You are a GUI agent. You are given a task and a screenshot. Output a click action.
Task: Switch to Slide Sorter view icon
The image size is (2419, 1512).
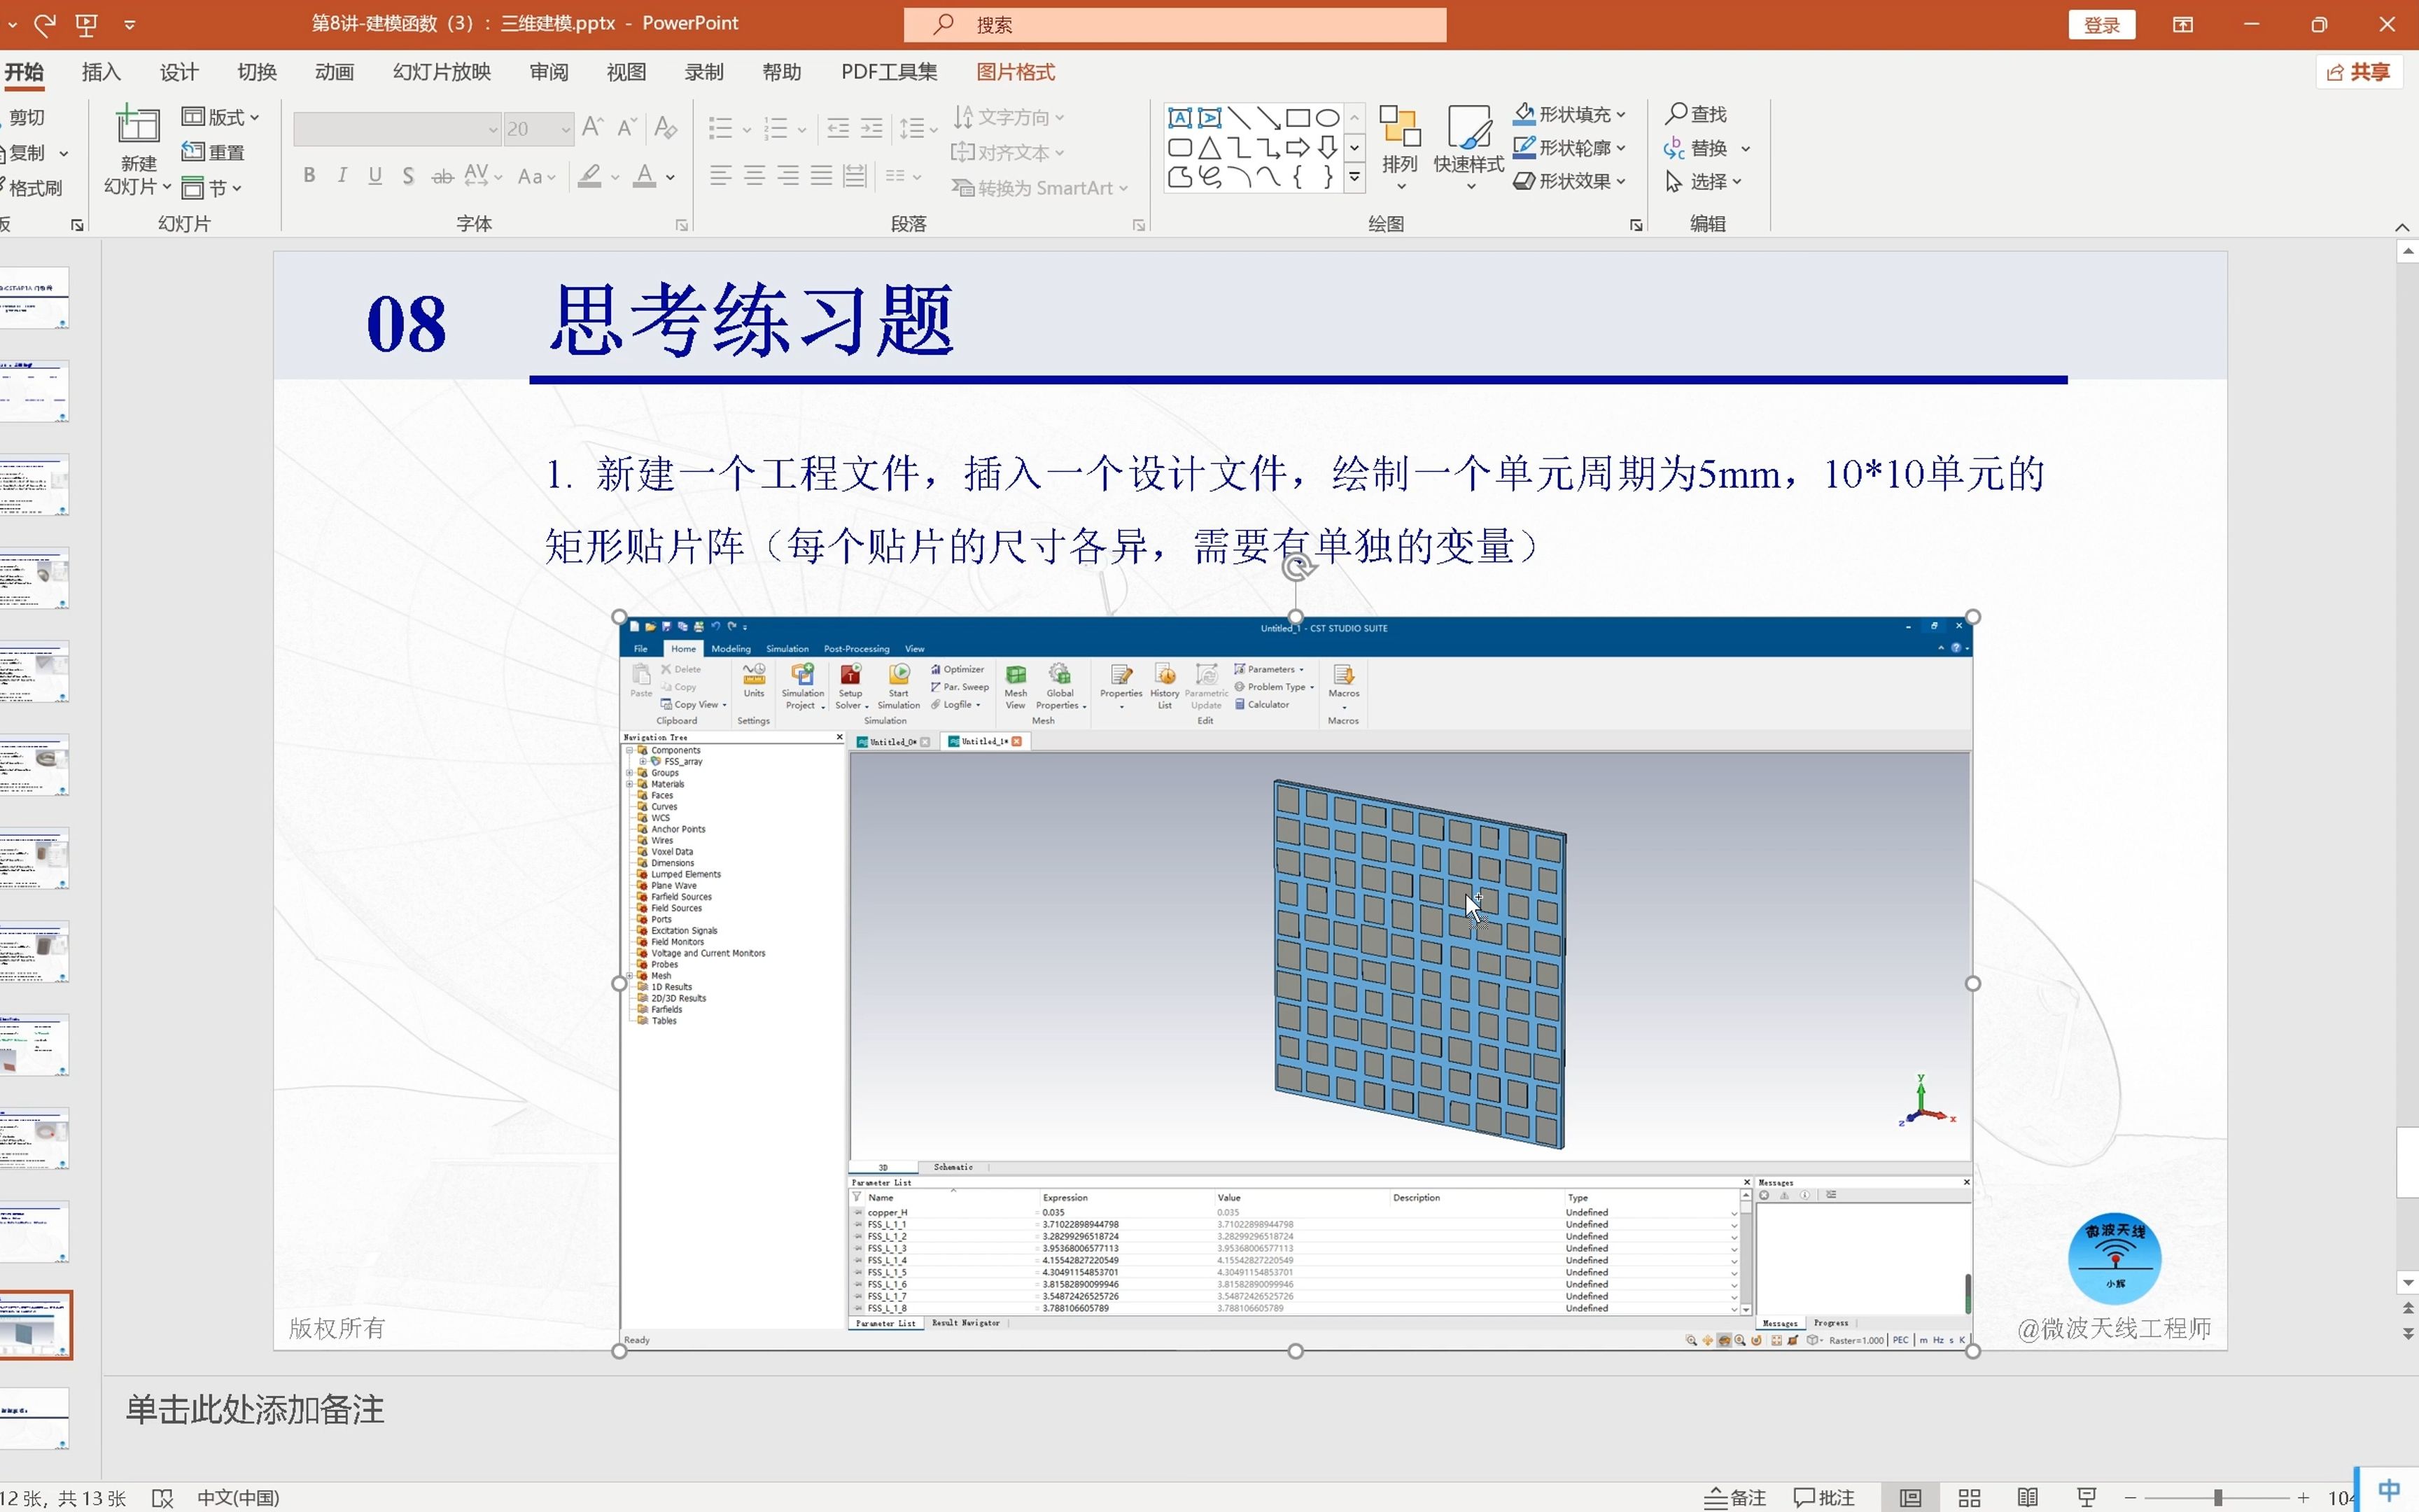click(x=1968, y=1497)
